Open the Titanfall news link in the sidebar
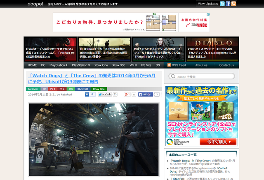 [202, 179]
